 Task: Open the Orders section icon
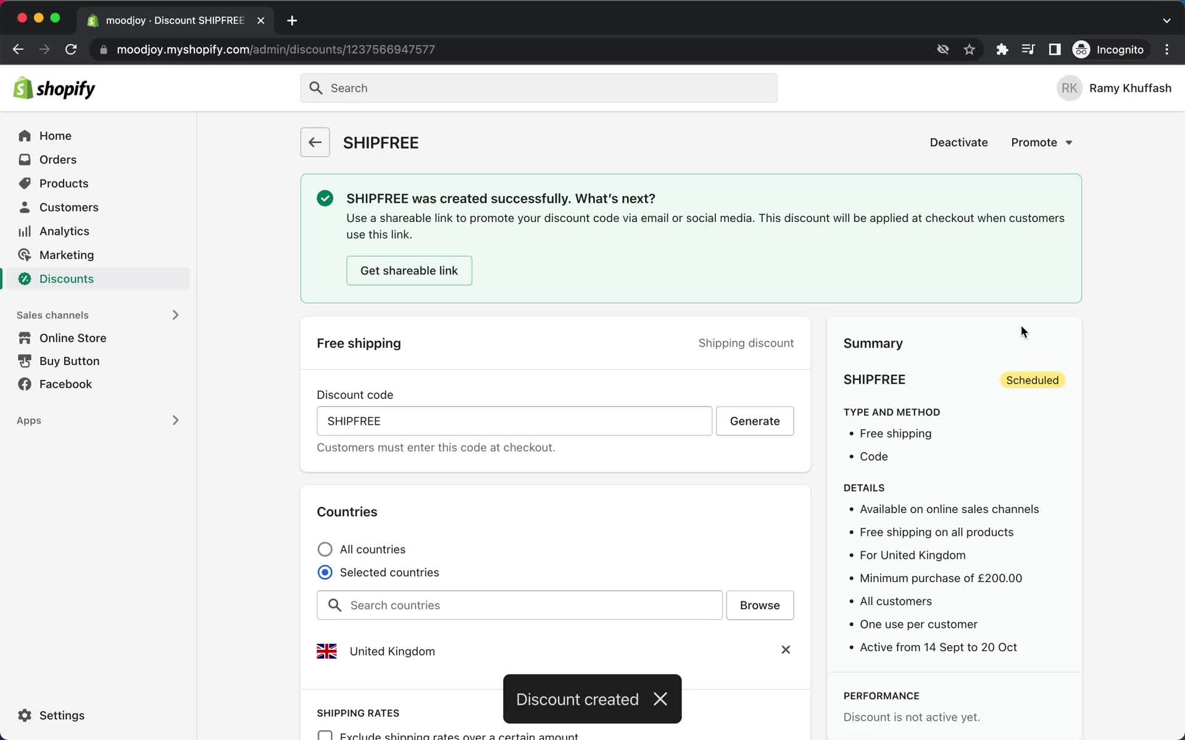pos(23,160)
